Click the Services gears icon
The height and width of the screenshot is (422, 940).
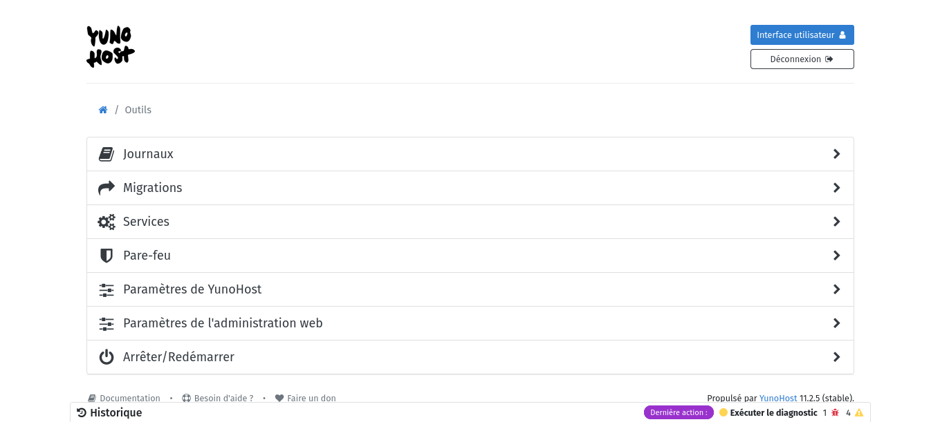[x=106, y=222]
